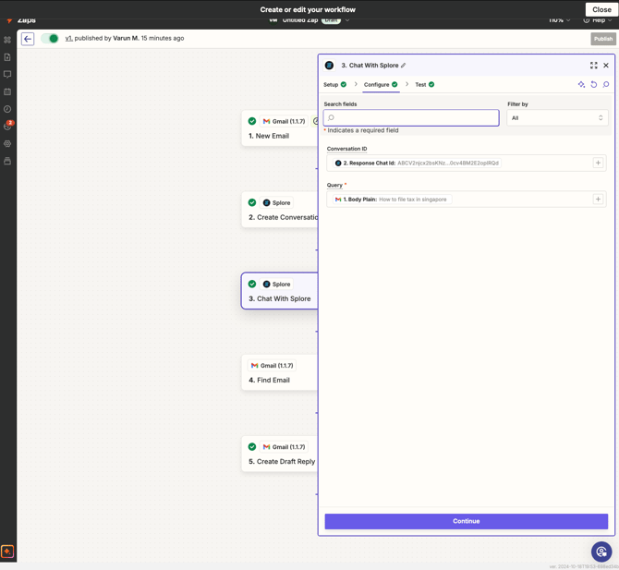Open the calendar icon in the sidebar
The width and height of the screenshot is (619, 570).
pos(7,91)
